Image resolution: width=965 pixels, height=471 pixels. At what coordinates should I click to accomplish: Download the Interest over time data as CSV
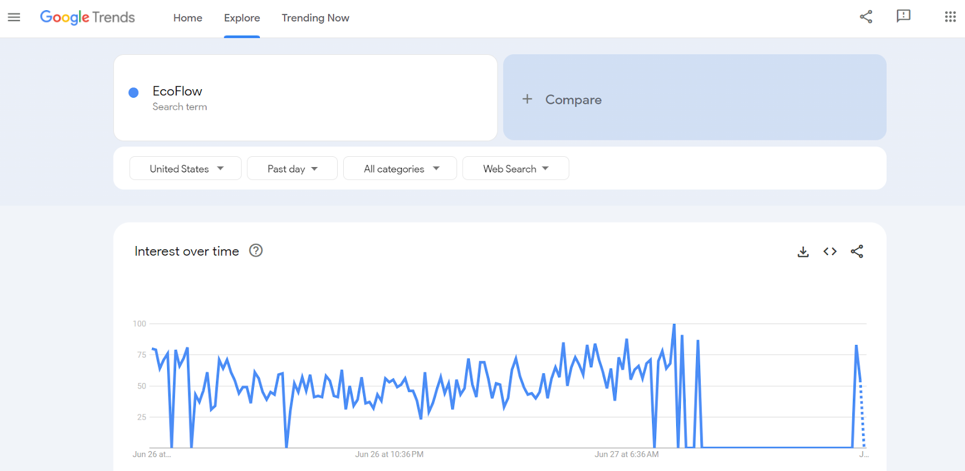(802, 251)
